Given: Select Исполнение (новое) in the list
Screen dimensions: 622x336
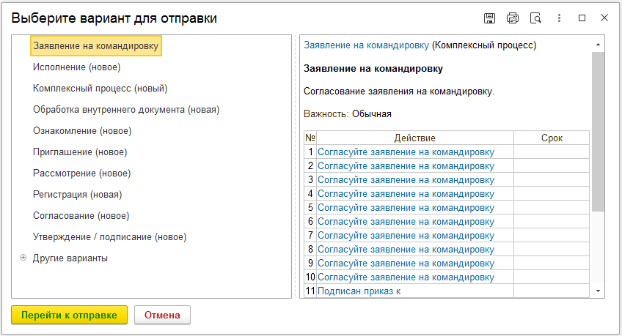Looking at the screenshot, I should point(76,67).
